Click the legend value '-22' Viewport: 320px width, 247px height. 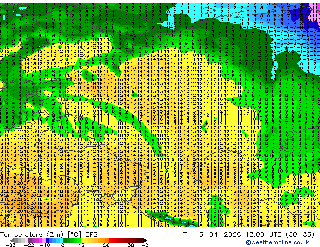point(29,245)
